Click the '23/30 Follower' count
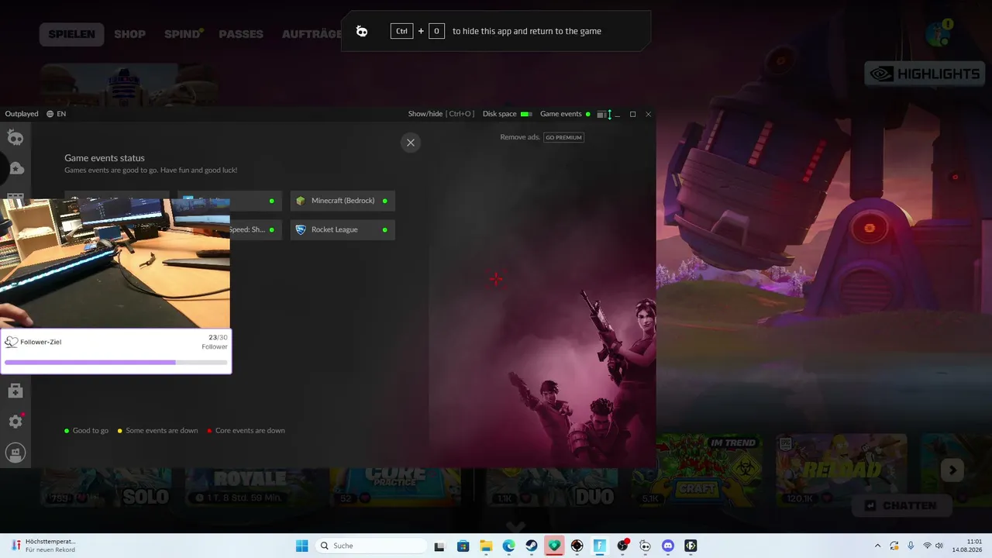This screenshot has width=992, height=558. pyautogui.click(x=215, y=342)
